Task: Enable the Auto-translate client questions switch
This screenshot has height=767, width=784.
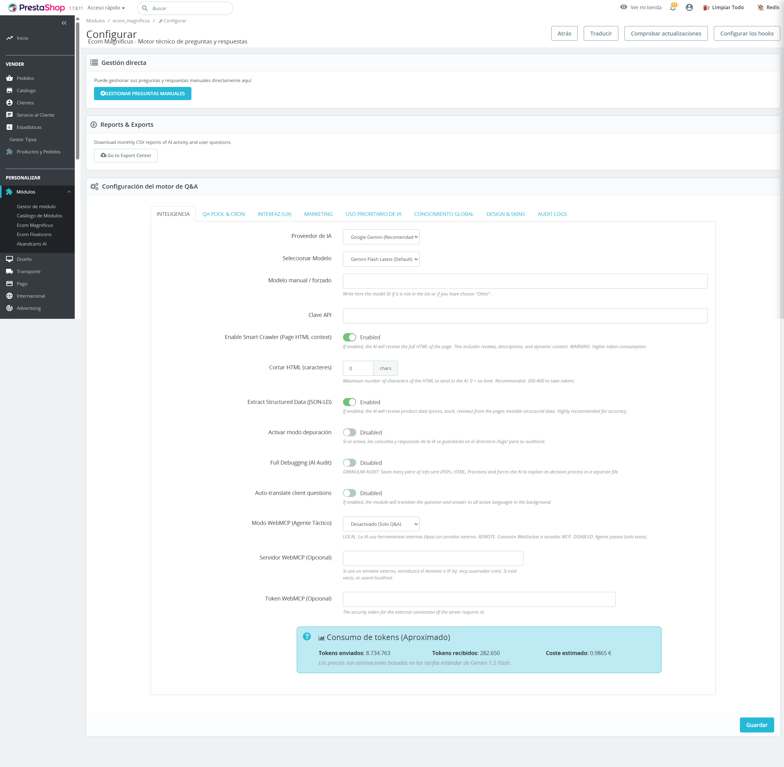Action: coord(349,493)
